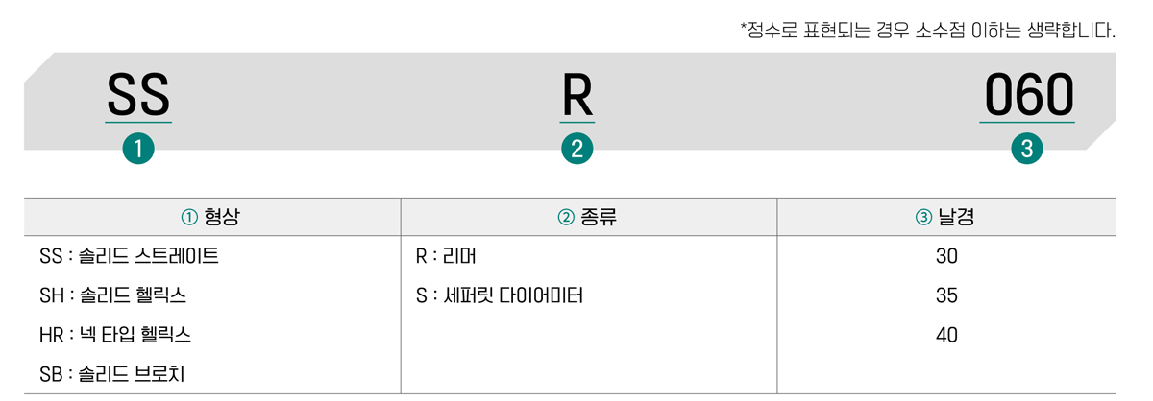1153x401 pixels.
Task: Click the green circle numbered 1
Action: coord(138,149)
